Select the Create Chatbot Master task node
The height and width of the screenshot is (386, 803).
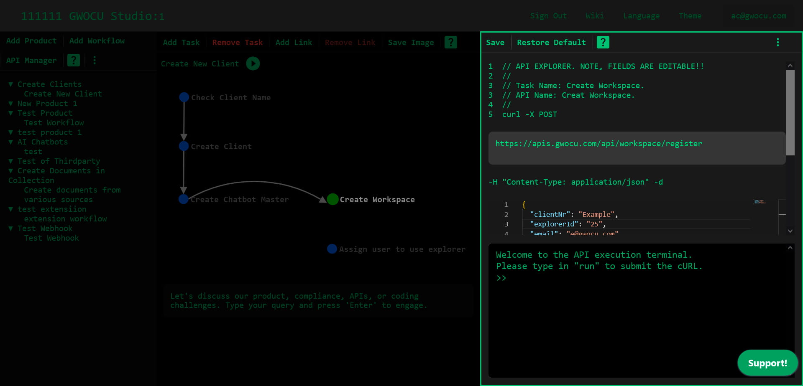click(x=184, y=199)
